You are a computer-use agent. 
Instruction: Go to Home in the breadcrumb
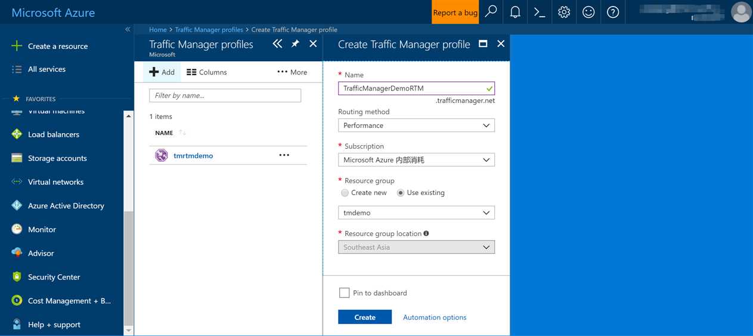pyautogui.click(x=158, y=29)
